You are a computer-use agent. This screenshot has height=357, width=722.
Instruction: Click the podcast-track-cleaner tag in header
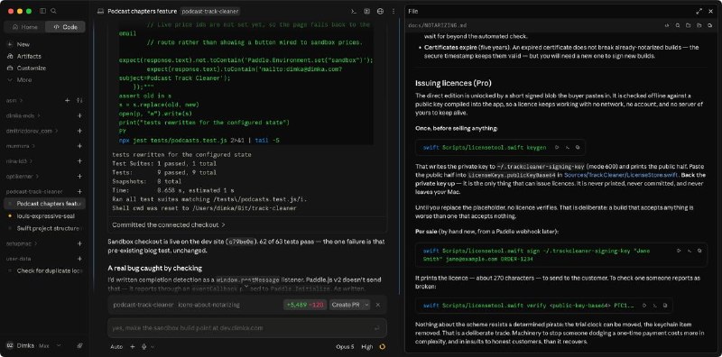[x=210, y=12]
